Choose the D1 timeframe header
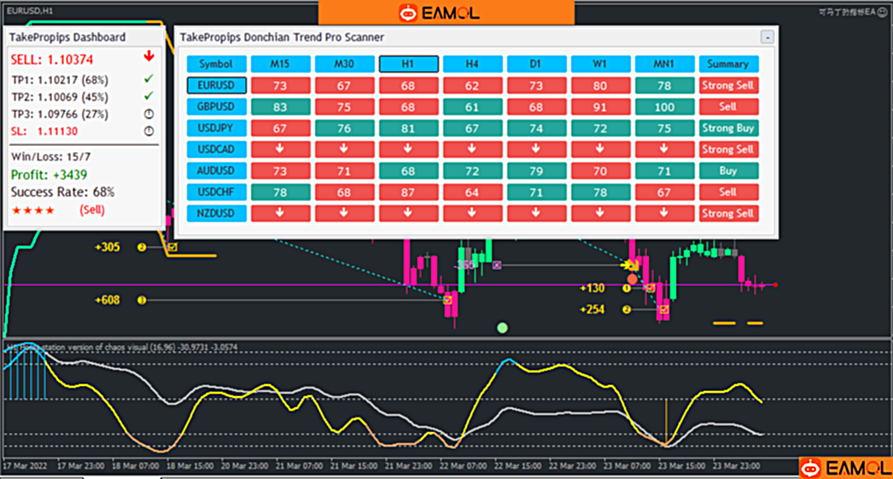This screenshot has width=893, height=479. coord(536,64)
